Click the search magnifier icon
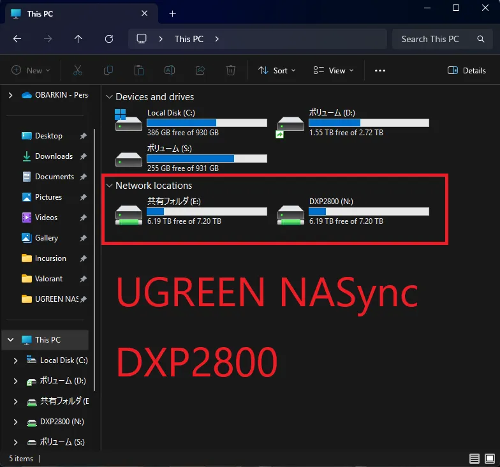Screen dimensions: 500x467 [x=481, y=39]
